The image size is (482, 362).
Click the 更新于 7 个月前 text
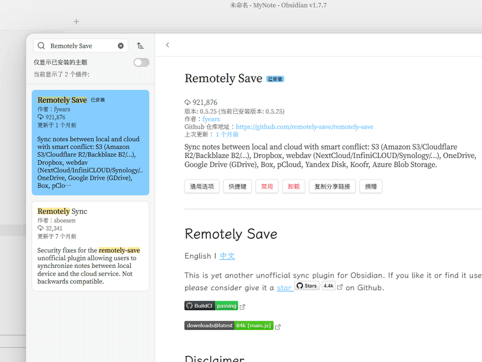tap(57, 237)
